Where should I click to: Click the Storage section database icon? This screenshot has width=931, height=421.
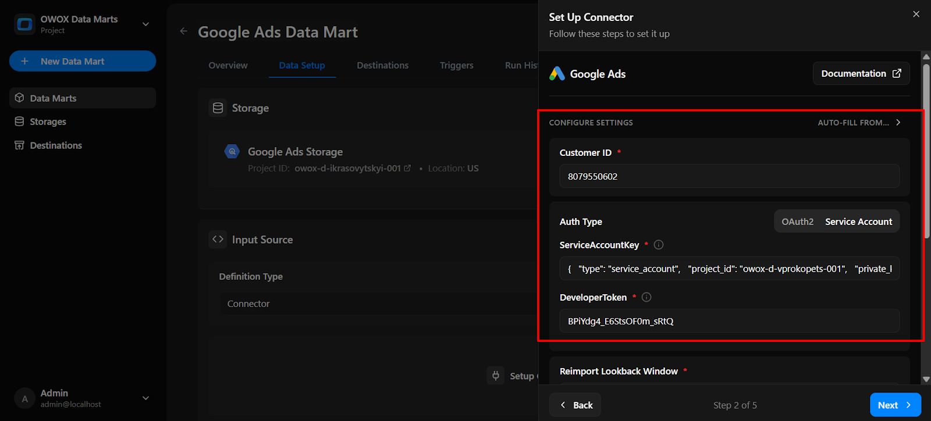click(218, 108)
